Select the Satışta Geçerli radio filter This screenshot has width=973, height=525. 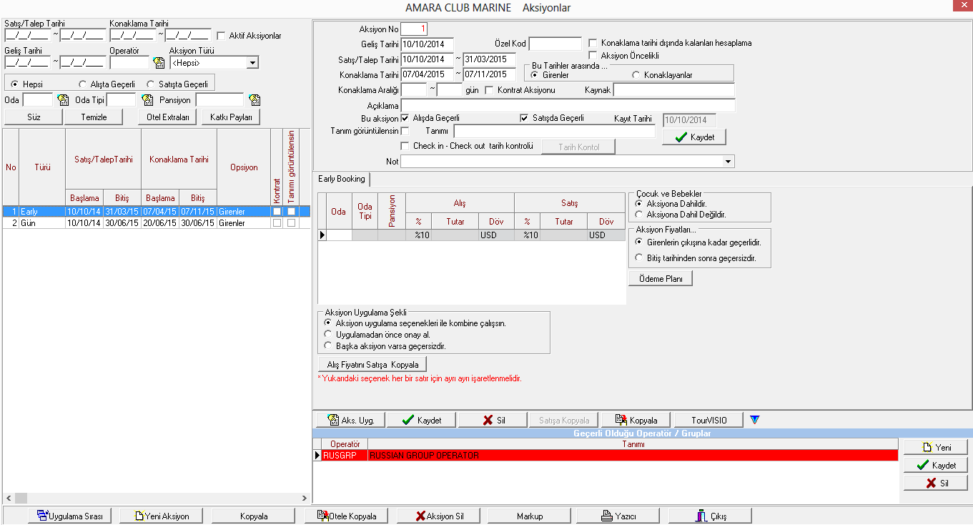pos(151,84)
